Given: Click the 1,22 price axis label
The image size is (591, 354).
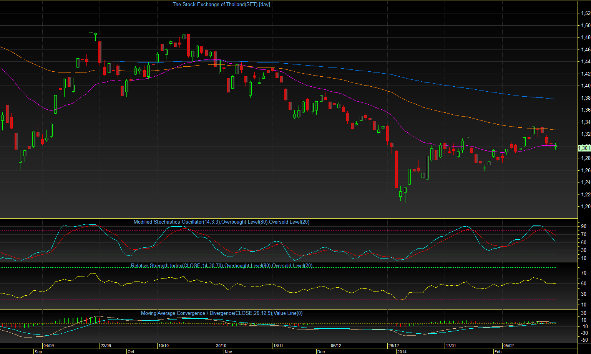Looking at the screenshot, I should [586, 195].
